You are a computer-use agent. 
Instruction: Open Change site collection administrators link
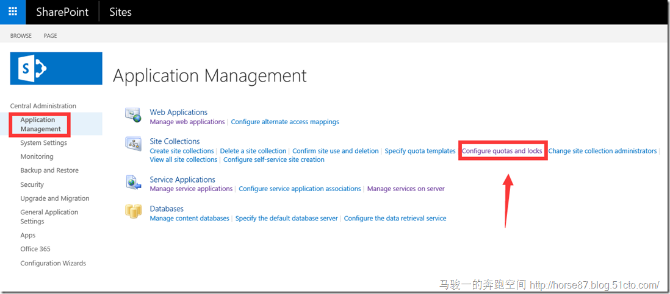pos(602,151)
